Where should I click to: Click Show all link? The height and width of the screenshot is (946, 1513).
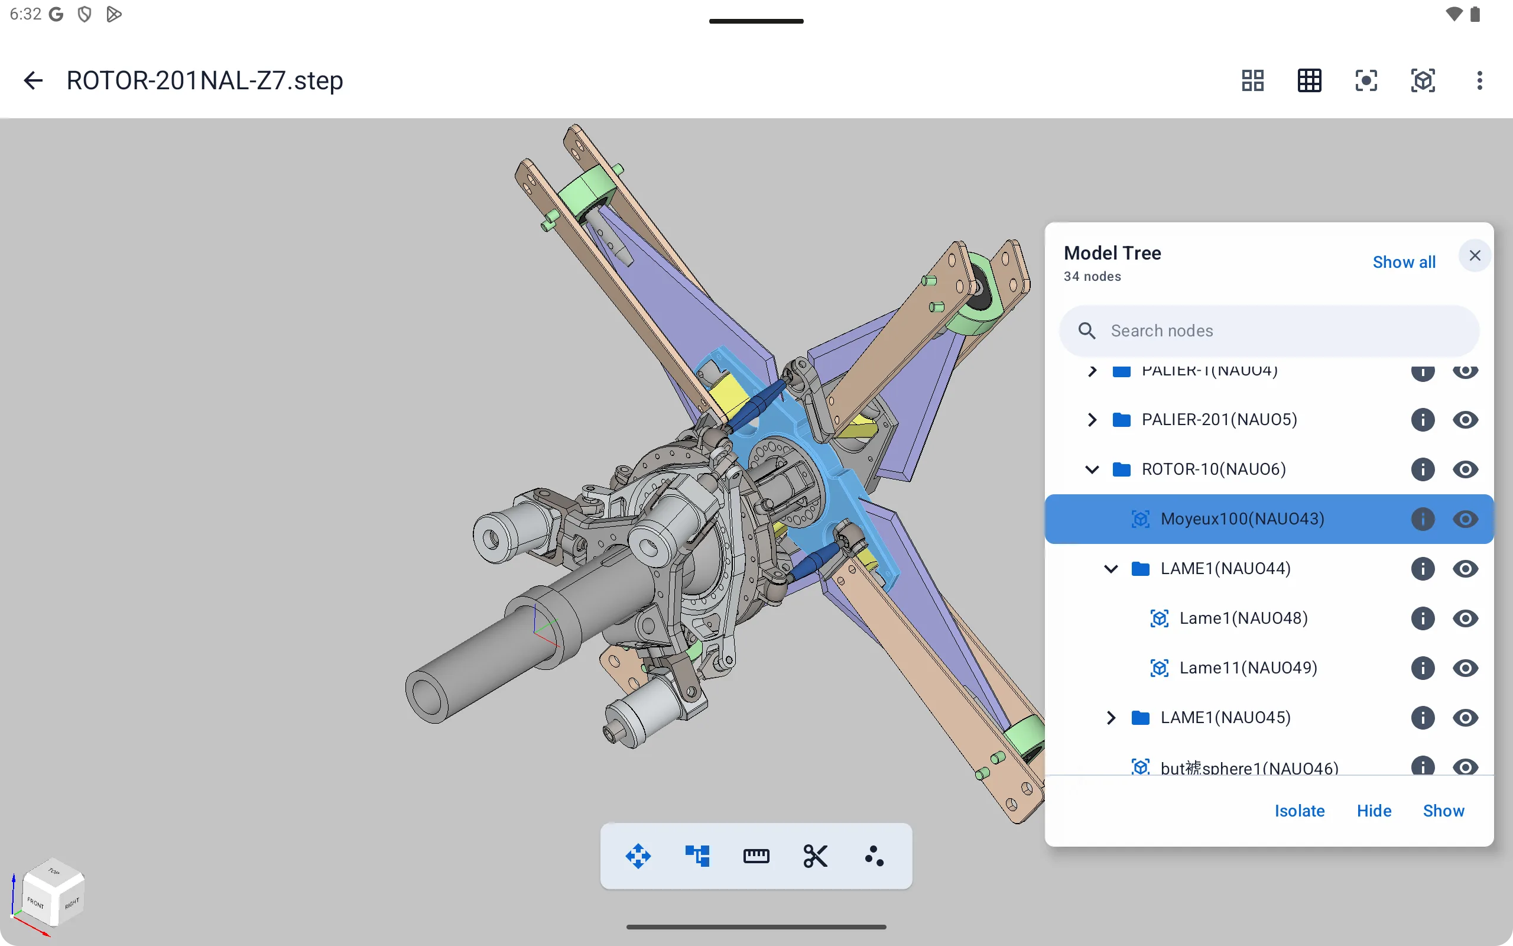pos(1404,262)
